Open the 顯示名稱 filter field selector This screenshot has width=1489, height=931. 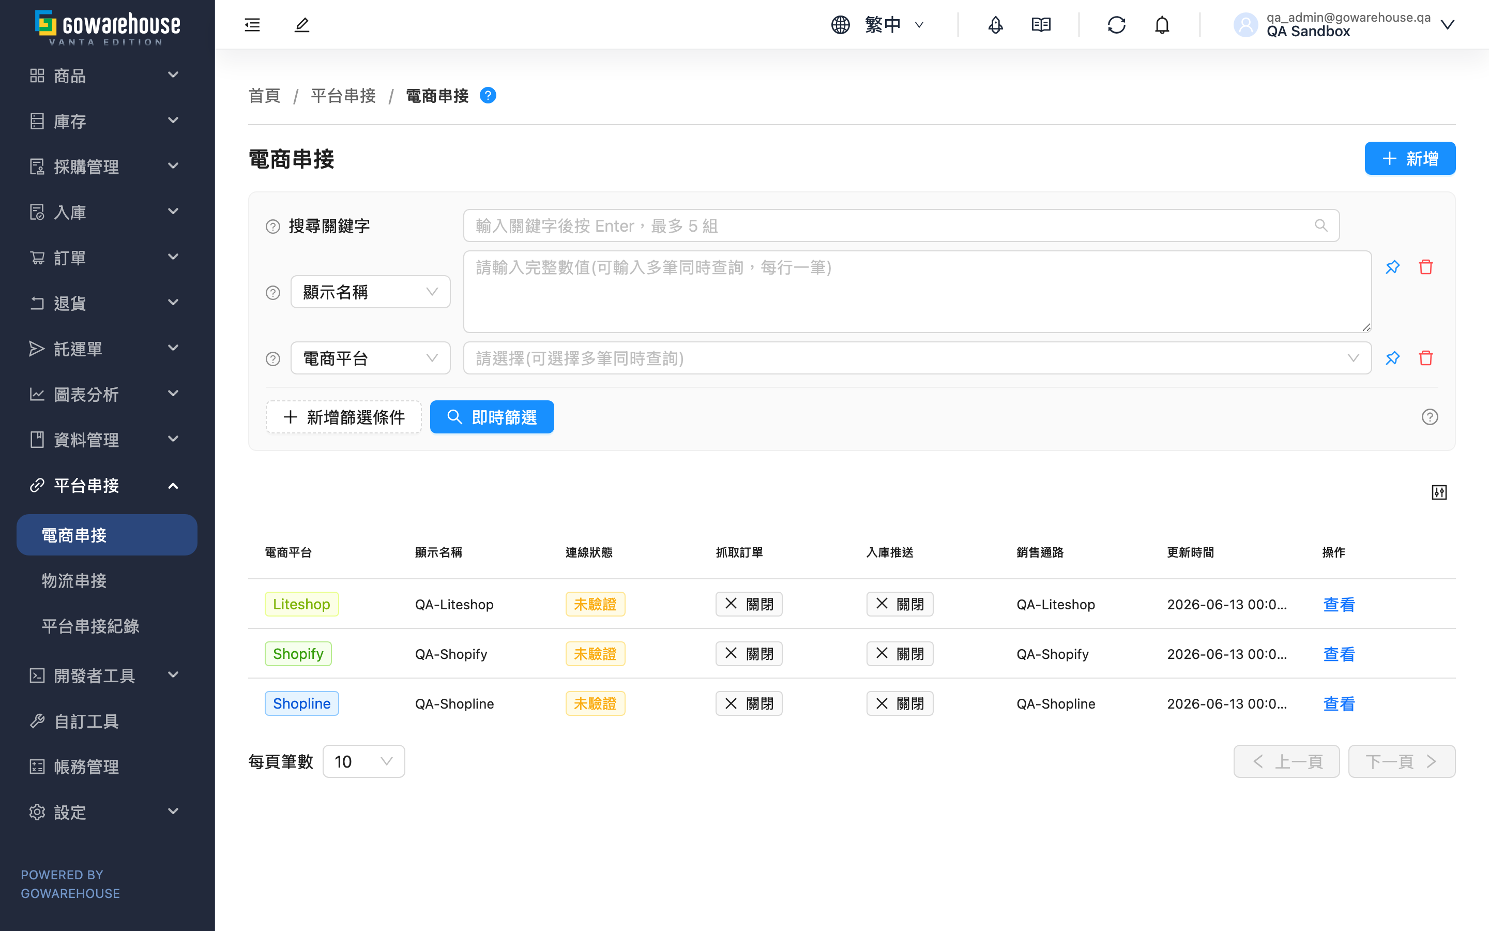(x=370, y=292)
